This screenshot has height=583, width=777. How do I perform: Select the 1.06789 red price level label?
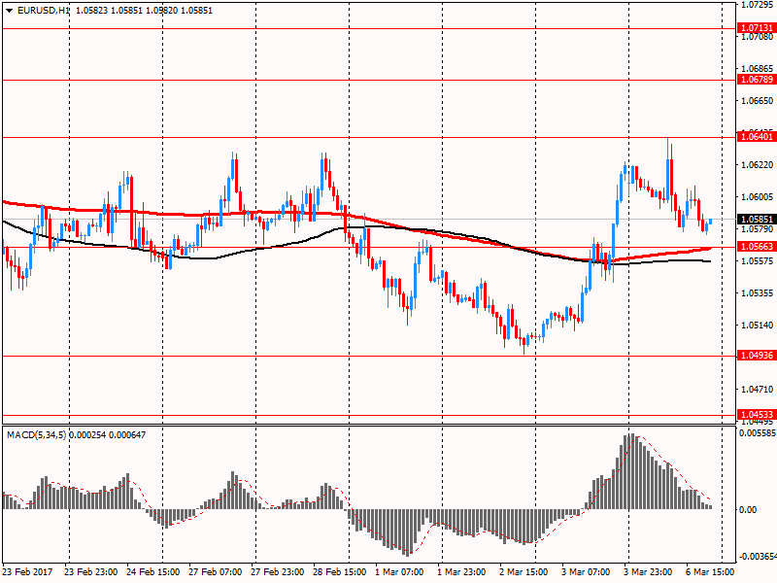pyautogui.click(x=757, y=80)
